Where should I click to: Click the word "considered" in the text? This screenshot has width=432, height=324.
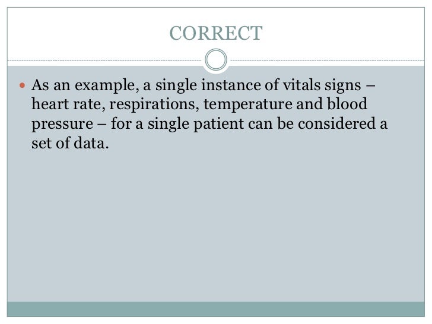[336, 123]
